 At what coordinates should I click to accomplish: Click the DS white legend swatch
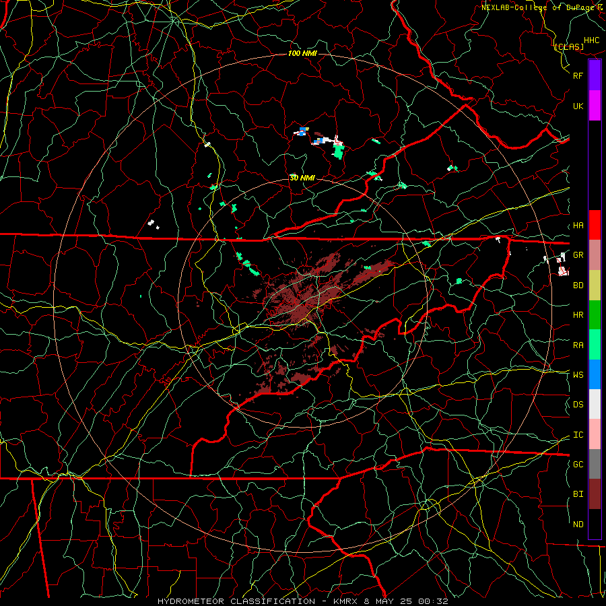(x=595, y=404)
